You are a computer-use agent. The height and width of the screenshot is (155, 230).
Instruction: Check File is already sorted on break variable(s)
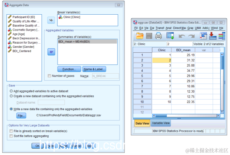11,131
